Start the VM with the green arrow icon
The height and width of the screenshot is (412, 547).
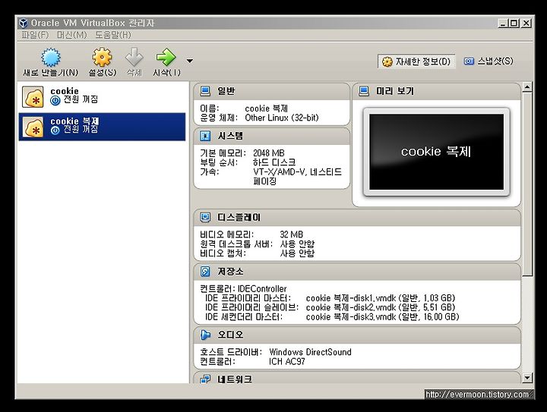pos(166,57)
